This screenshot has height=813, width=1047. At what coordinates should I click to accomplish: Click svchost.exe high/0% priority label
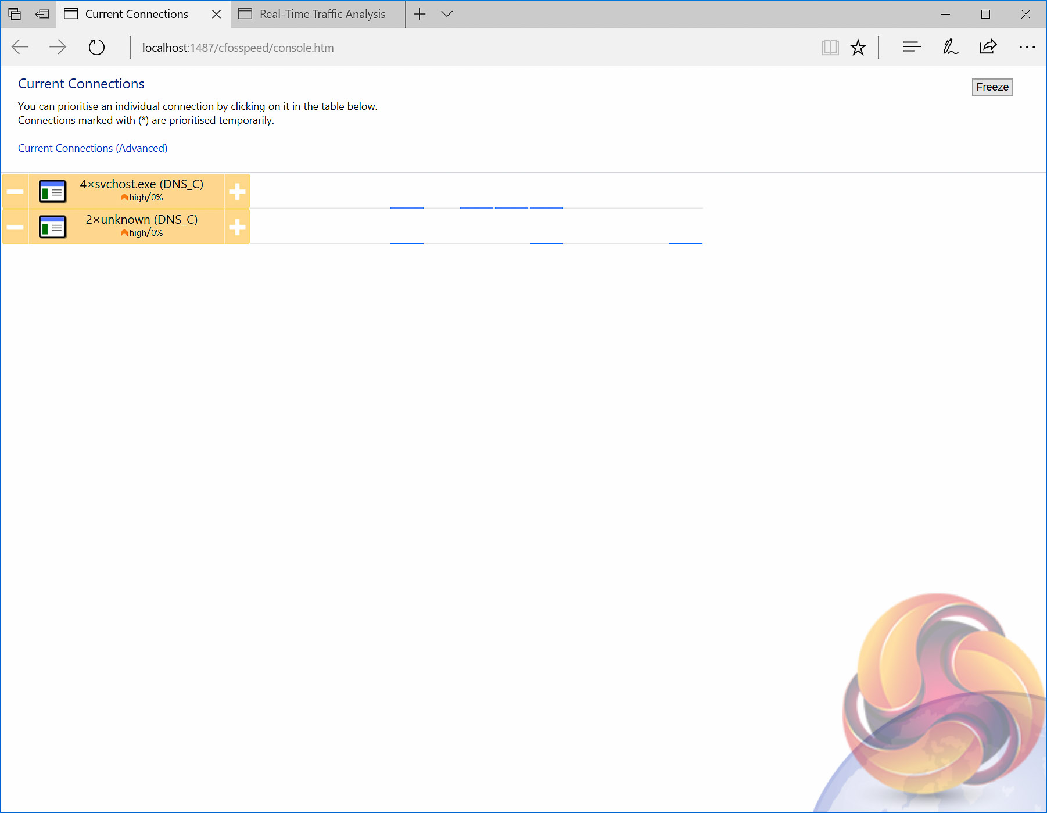tap(142, 198)
